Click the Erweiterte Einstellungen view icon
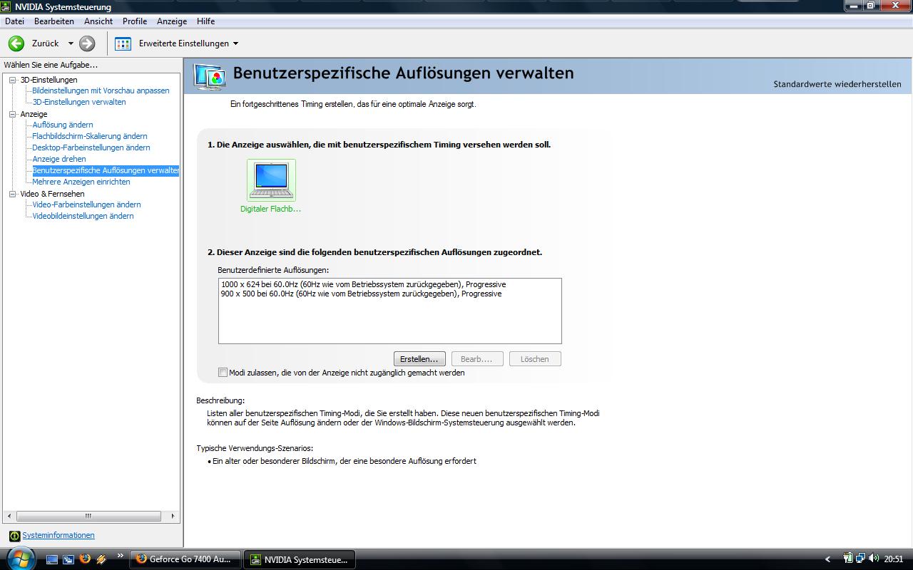This screenshot has width=913, height=570. [123, 43]
